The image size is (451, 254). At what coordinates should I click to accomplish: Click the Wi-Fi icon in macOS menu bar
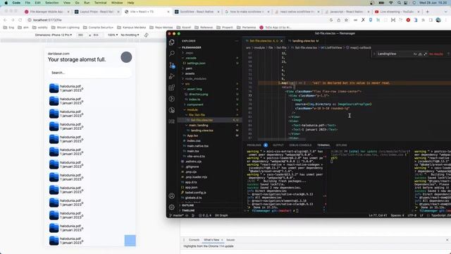point(391,3)
